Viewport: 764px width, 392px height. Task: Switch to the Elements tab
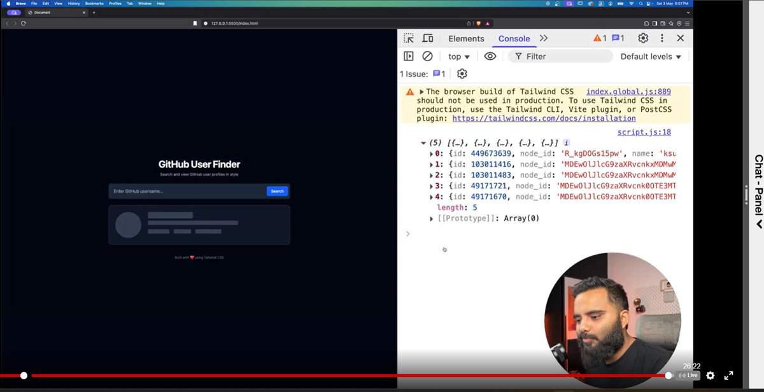coord(466,38)
